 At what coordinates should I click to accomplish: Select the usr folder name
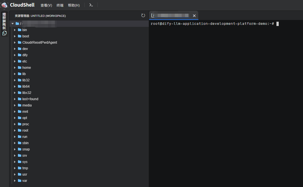pyautogui.click(x=25, y=174)
